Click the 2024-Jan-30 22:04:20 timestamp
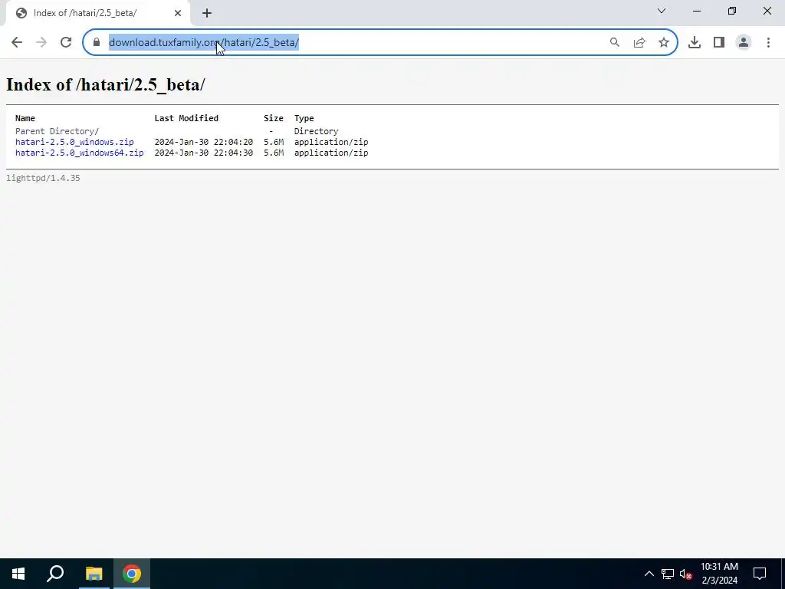The height and width of the screenshot is (589, 785). (x=204, y=142)
